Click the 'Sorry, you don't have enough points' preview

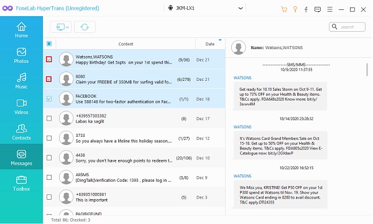click(124, 161)
